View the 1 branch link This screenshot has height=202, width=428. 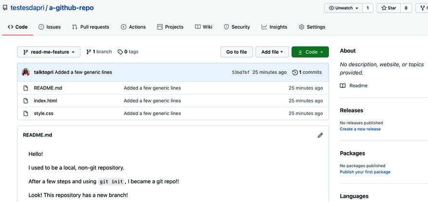[x=99, y=52]
